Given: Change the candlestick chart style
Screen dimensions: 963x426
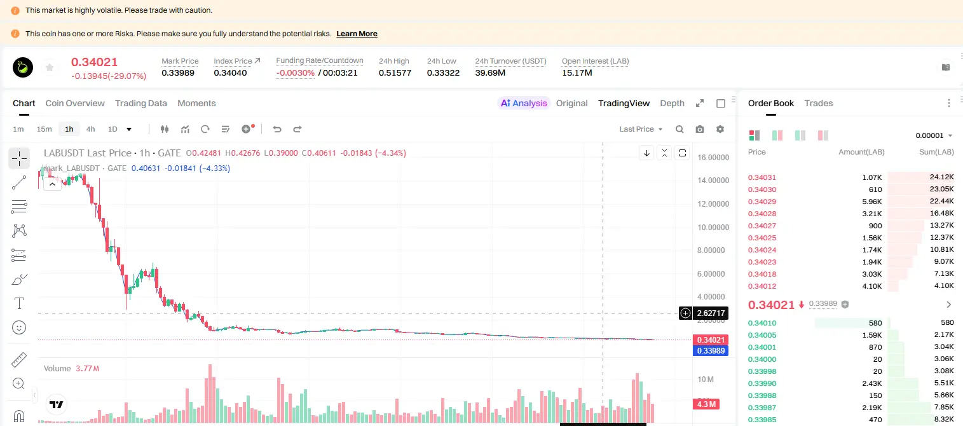Looking at the screenshot, I should [165, 129].
